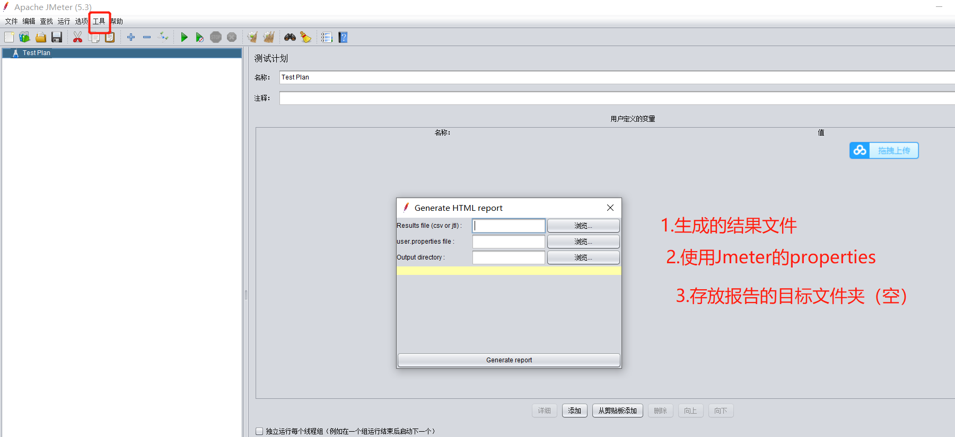955x437 pixels.
Task: Click the Open file folder icon
Action: (41, 37)
